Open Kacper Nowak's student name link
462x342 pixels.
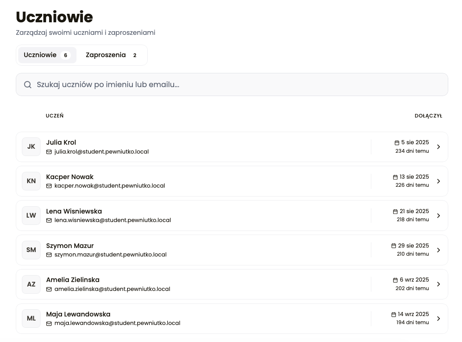click(70, 177)
